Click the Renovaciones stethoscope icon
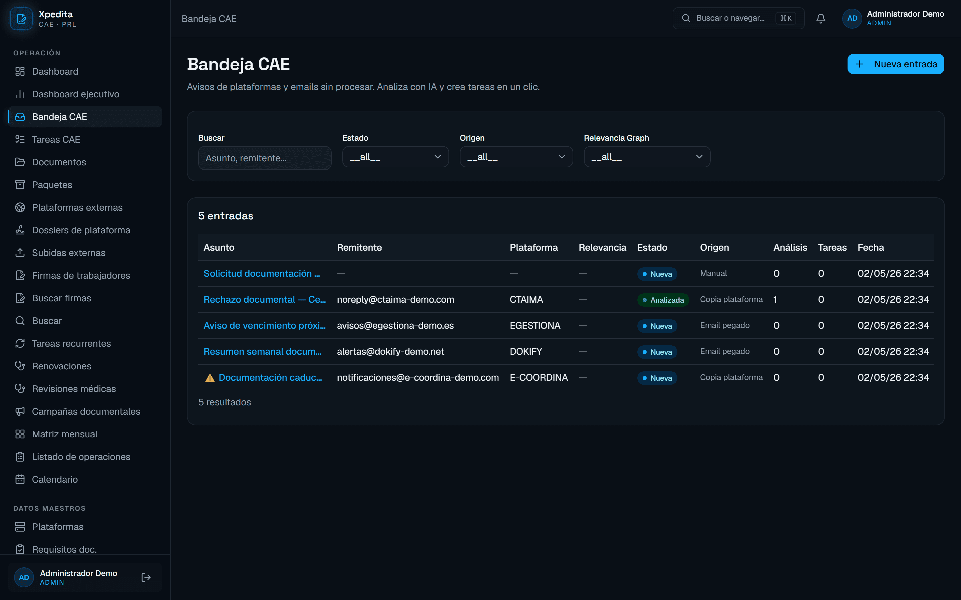Viewport: 961px width, 600px height. point(20,366)
